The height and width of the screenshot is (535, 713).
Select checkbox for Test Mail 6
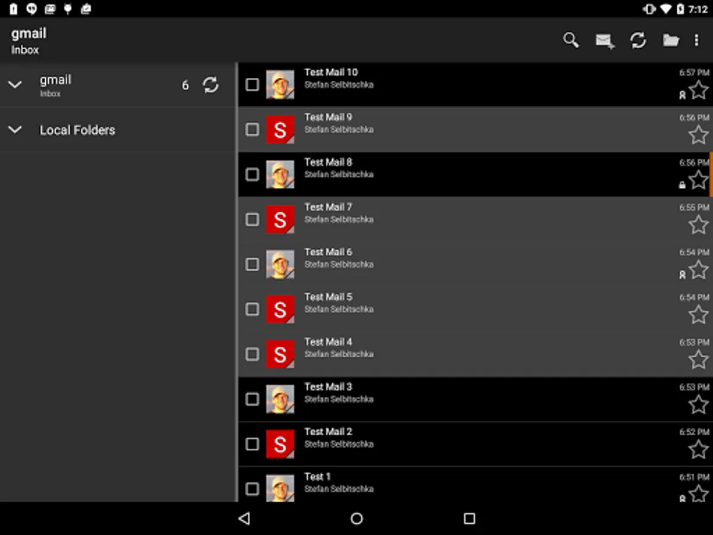click(253, 265)
